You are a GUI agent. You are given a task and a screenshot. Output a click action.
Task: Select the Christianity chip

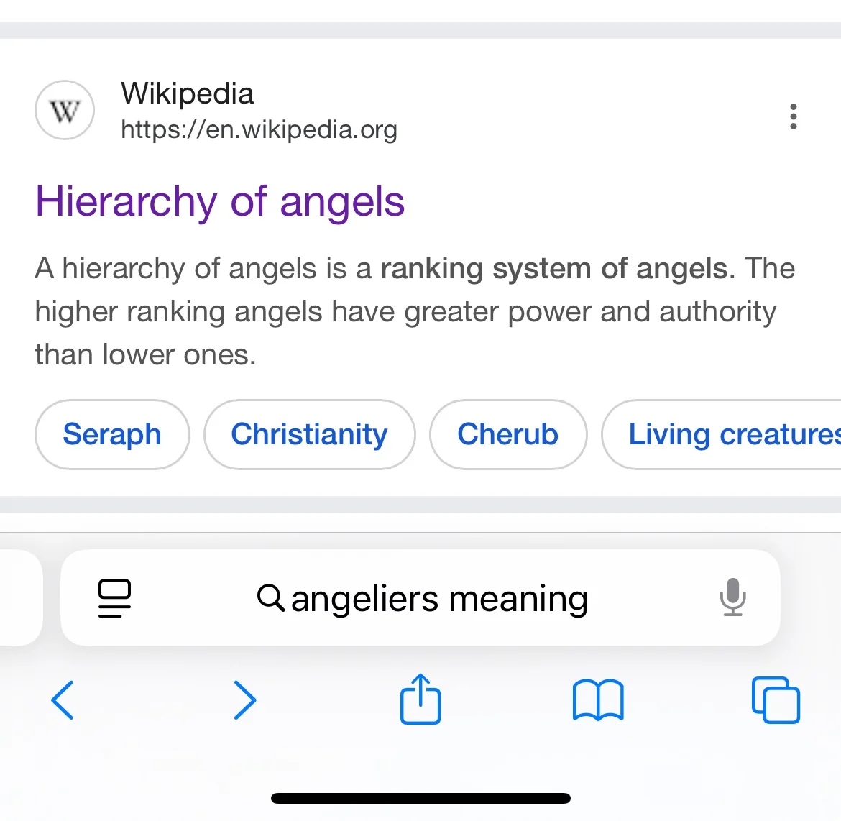(x=309, y=434)
